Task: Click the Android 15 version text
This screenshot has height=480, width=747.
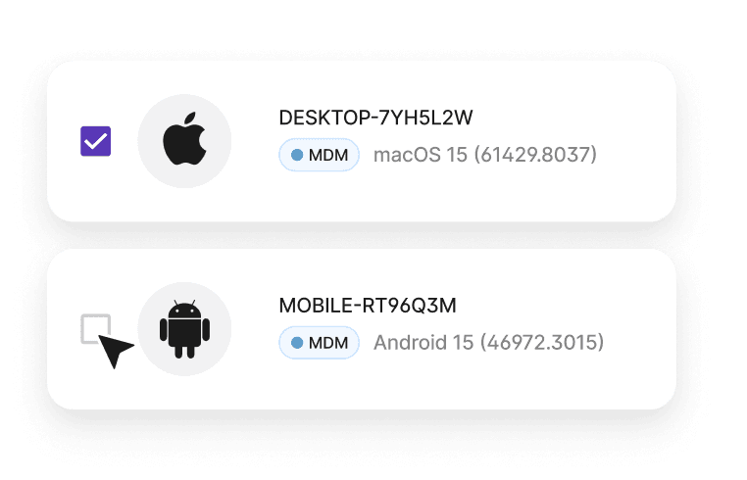Action: (x=423, y=343)
